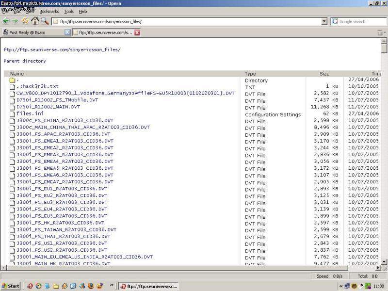Open the files.ini link
The image size is (388, 291).
[30, 113]
